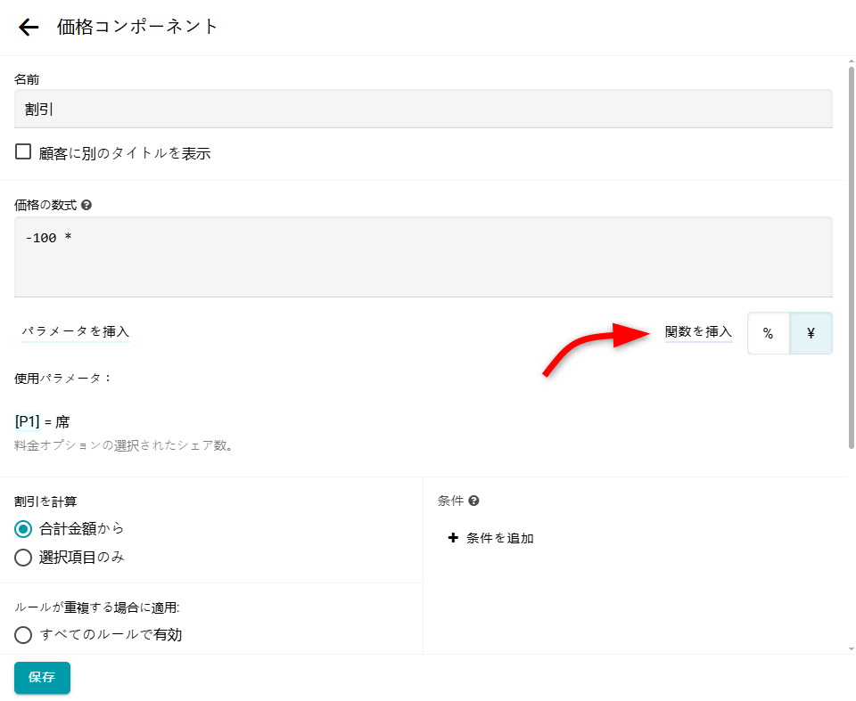Click the ルールが重複する場合に適用 label
The height and width of the screenshot is (701, 856).
click(x=96, y=607)
